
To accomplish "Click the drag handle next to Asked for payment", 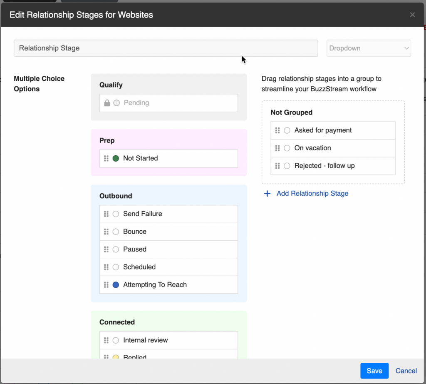I will tap(278, 130).
